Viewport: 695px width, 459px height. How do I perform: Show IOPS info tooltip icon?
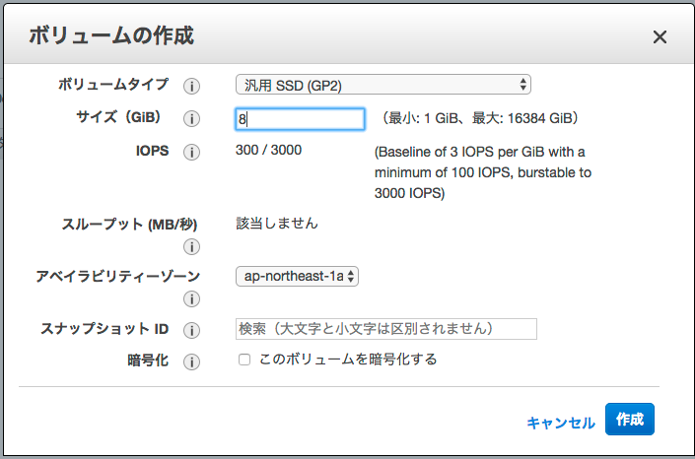(191, 153)
